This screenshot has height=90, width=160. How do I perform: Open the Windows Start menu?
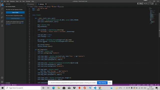(2, 88)
